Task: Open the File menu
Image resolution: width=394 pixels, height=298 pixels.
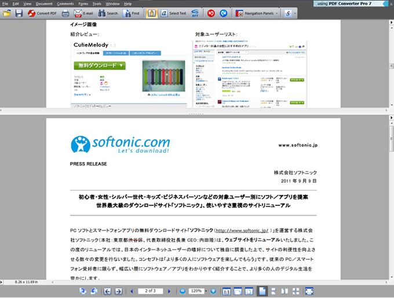Action: pos(5,4)
